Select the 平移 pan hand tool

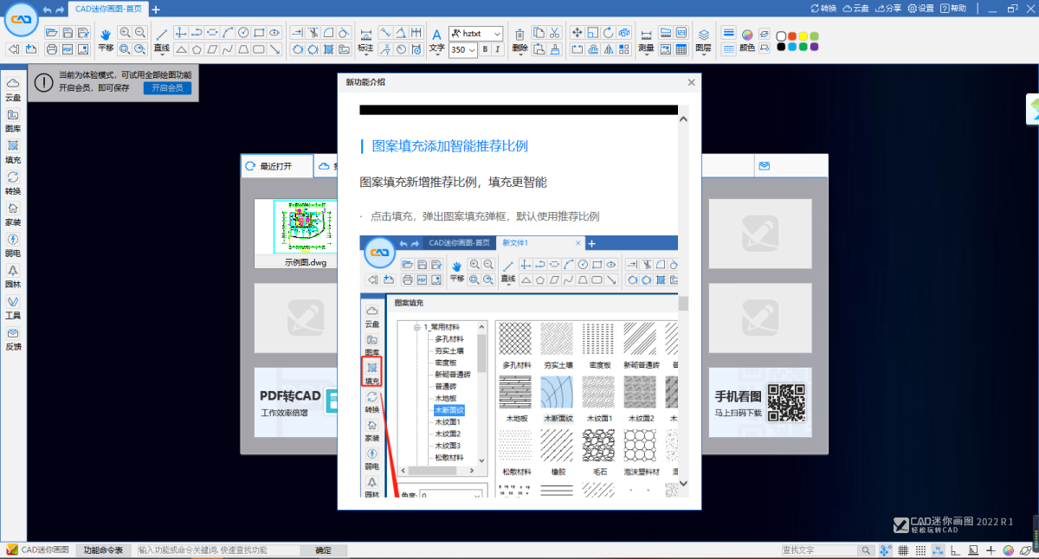pyautogui.click(x=106, y=40)
